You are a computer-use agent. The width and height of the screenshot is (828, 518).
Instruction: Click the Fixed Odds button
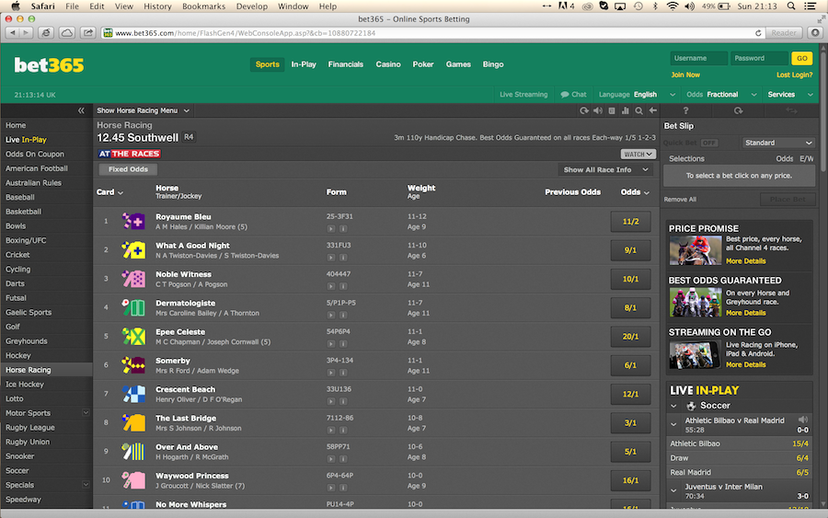pos(128,169)
